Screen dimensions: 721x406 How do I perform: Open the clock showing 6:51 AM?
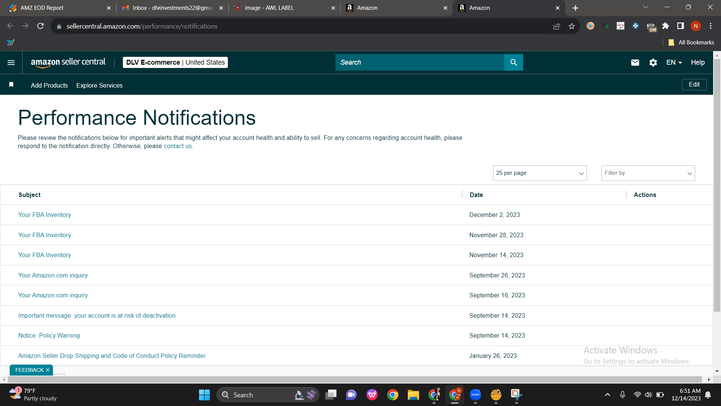(x=686, y=395)
